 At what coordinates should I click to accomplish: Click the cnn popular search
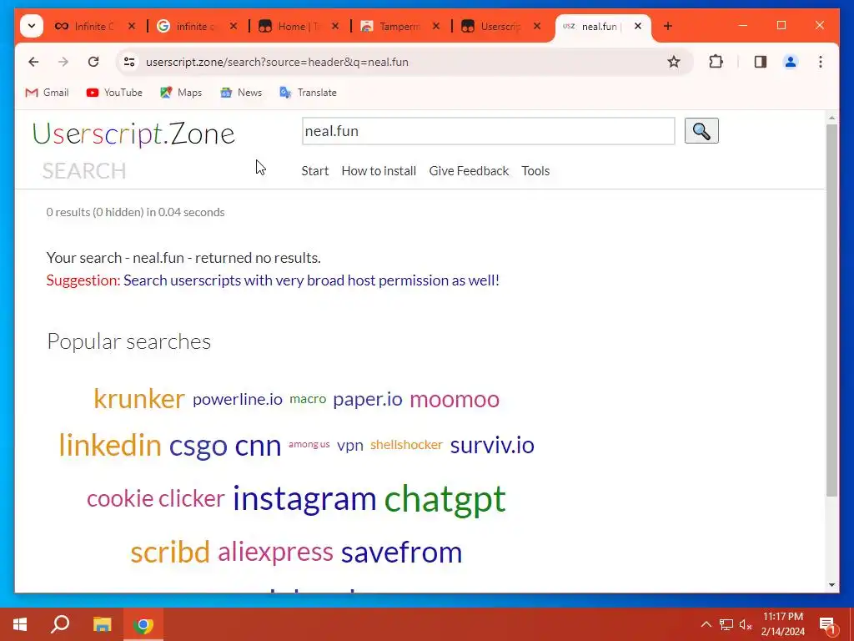click(x=258, y=447)
